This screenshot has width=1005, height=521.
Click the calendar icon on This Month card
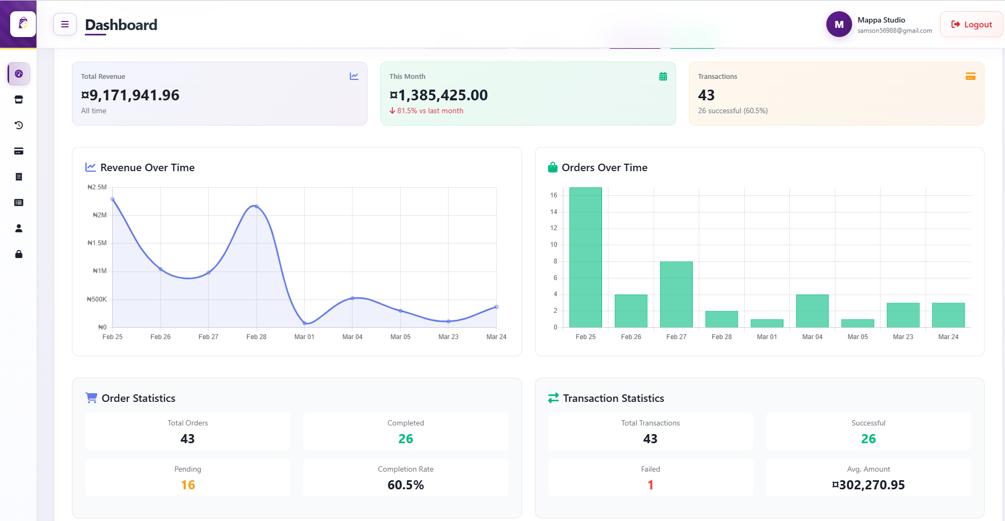click(x=663, y=76)
